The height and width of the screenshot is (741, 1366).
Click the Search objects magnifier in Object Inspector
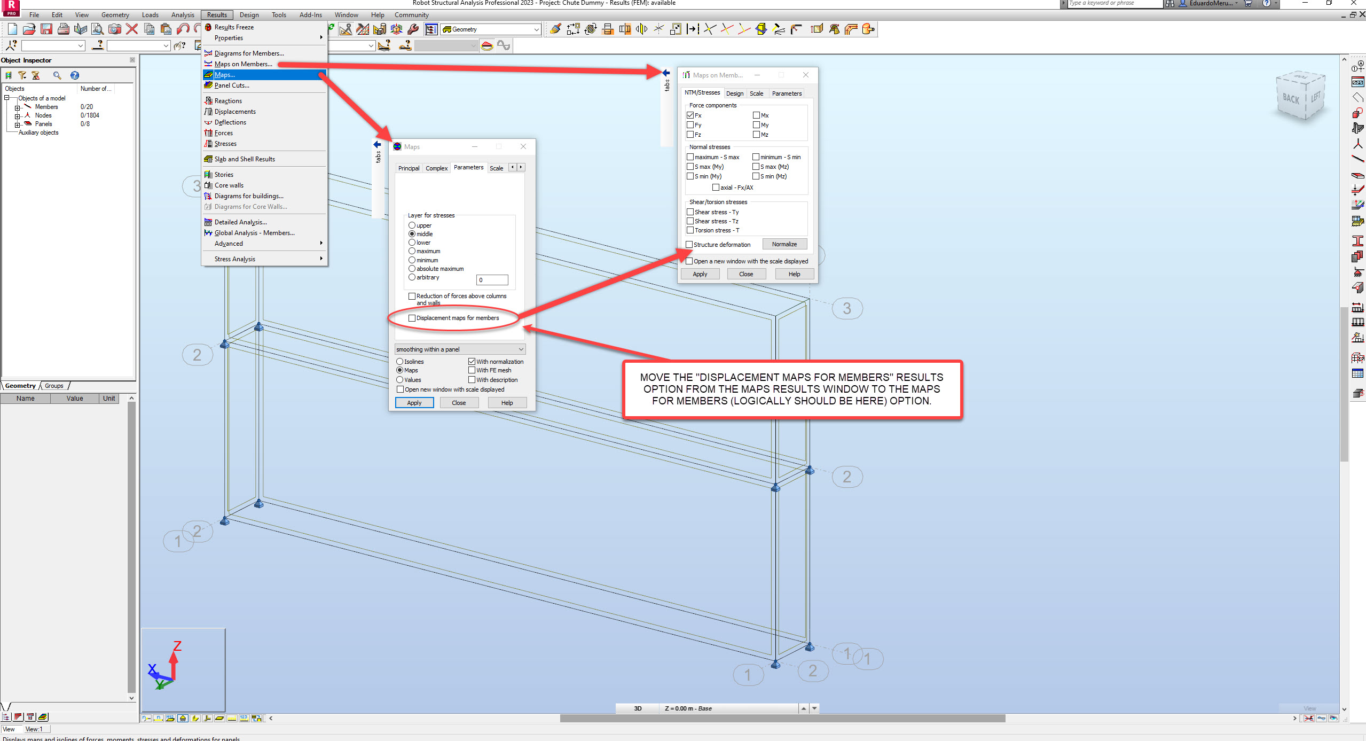pos(58,75)
